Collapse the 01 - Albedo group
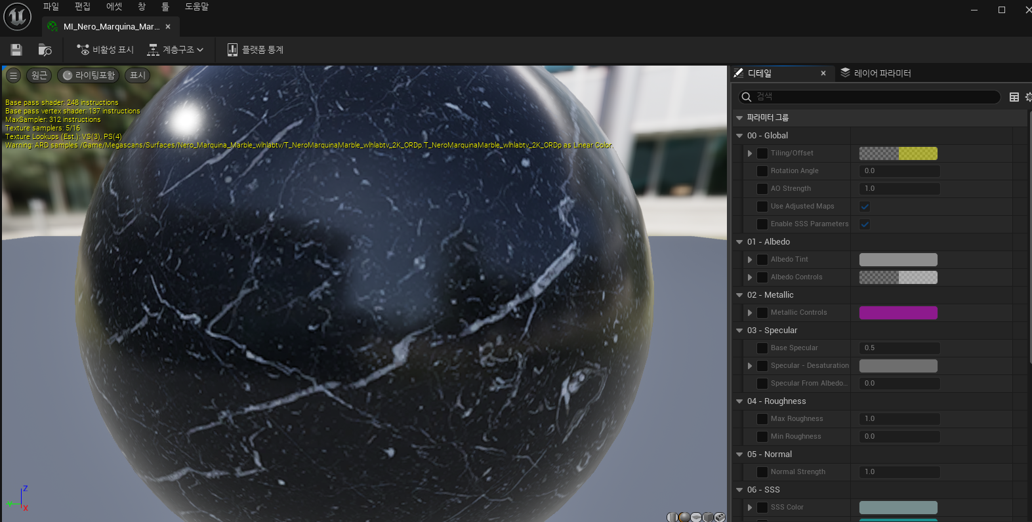Image resolution: width=1032 pixels, height=522 pixels. (x=739, y=242)
